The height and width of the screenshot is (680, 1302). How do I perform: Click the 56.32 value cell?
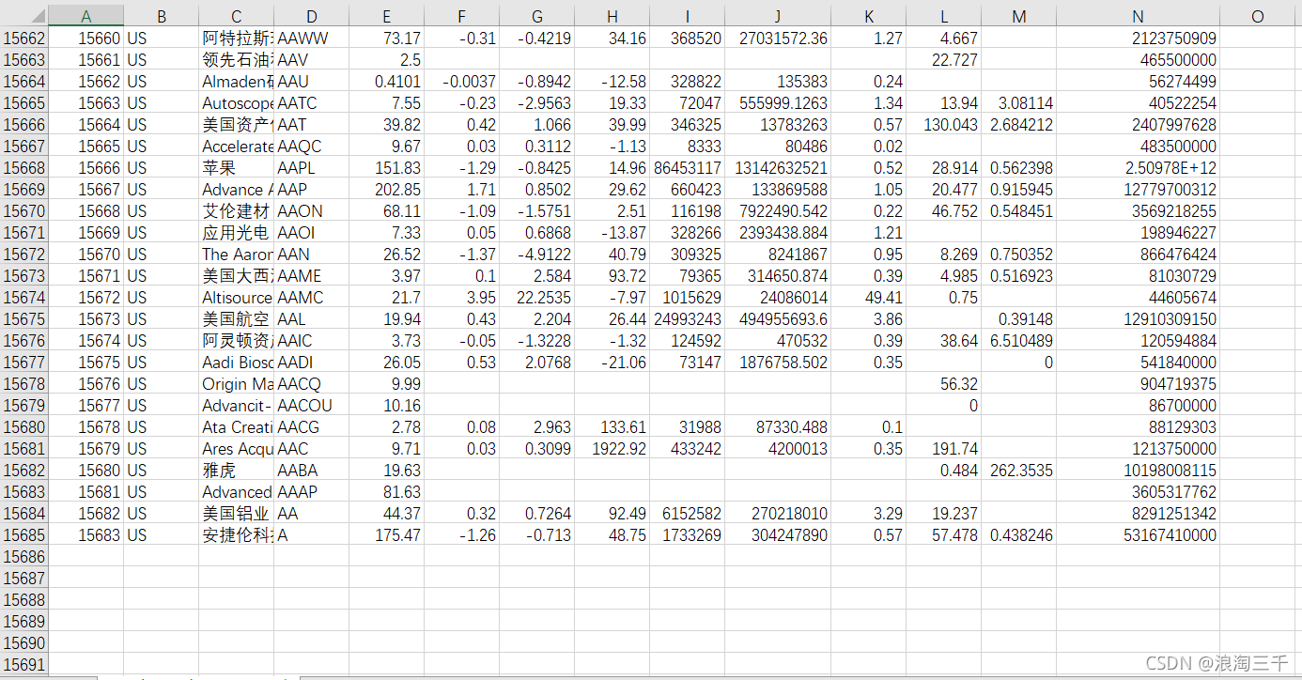tap(944, 384)
